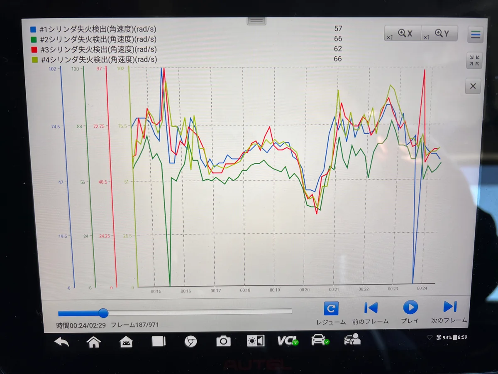Open the hamburger menu at top right
The height and width of the screenshot is (374, 498).
click(x=475, y=34)
